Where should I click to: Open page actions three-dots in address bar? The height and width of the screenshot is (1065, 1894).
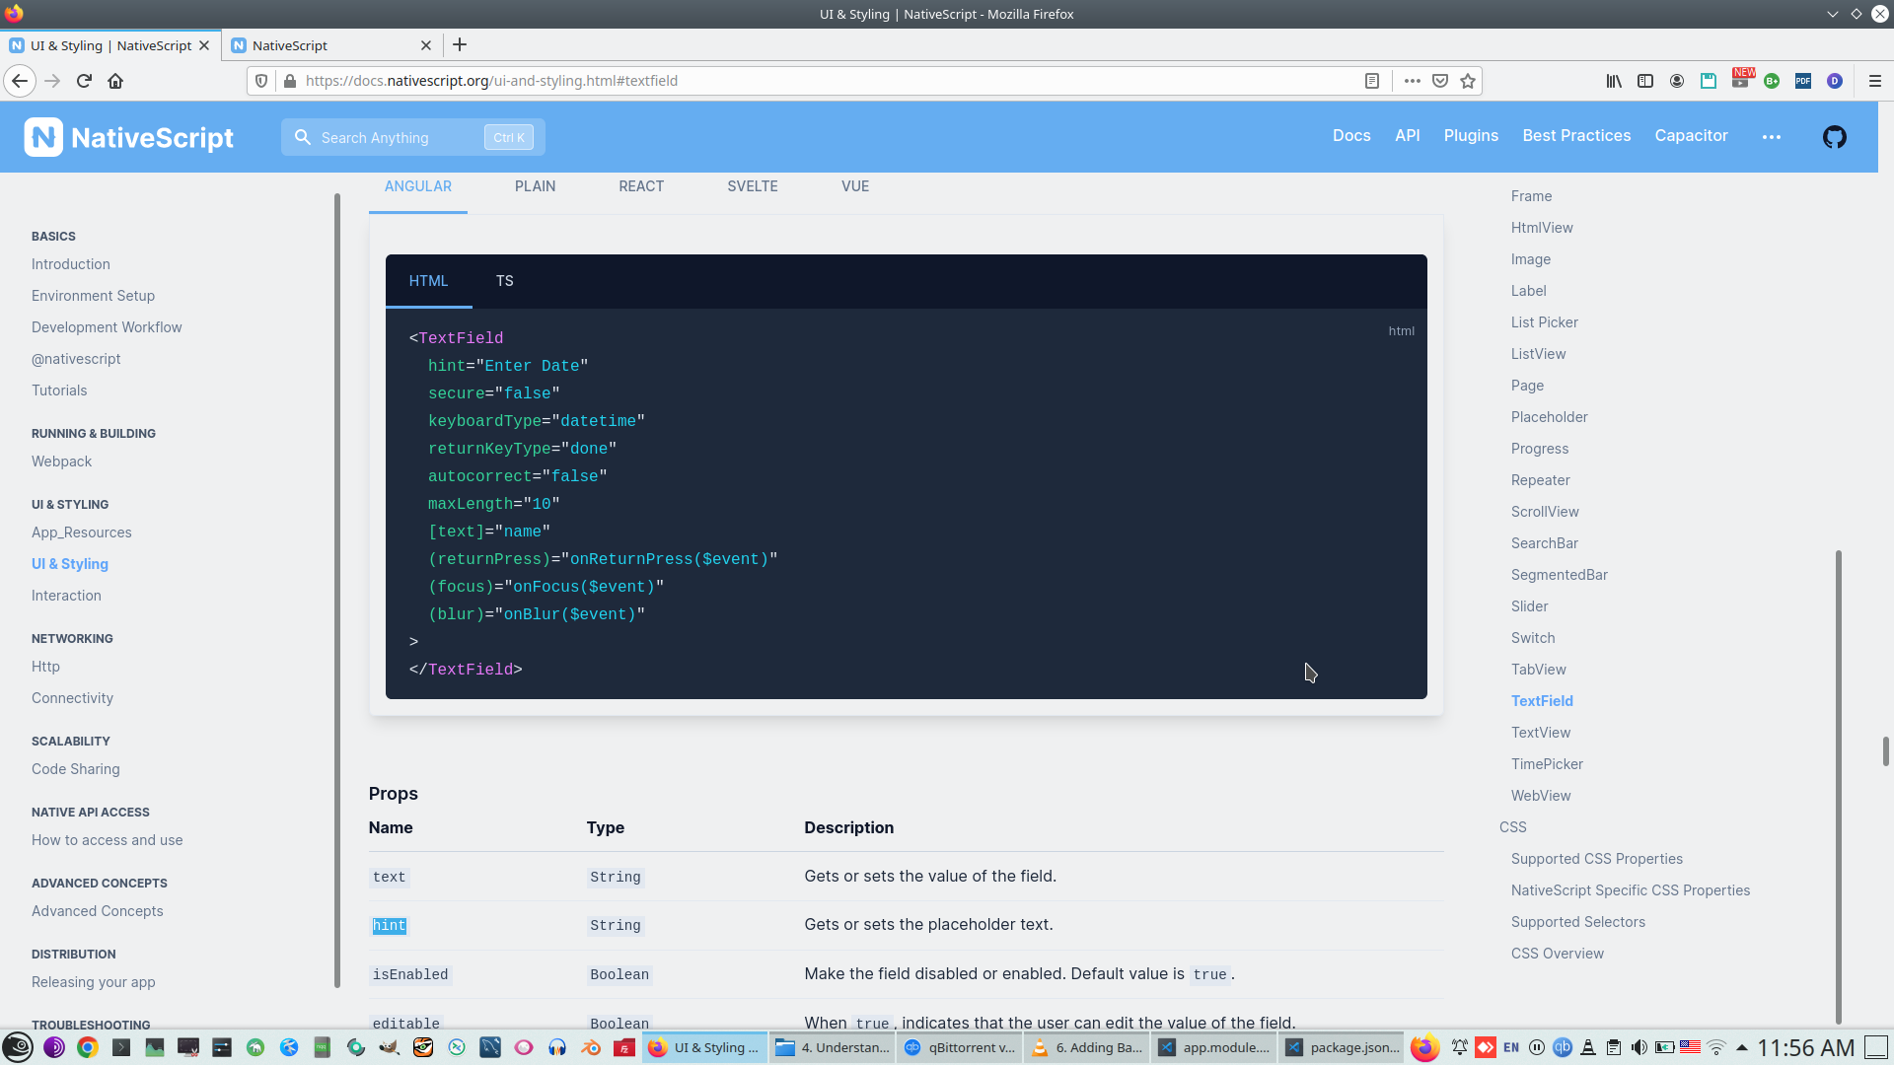pyautogui.click(x=1413, y=81)
